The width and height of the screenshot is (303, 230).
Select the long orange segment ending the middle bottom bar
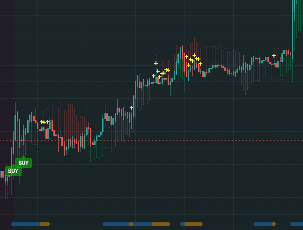pyautogui.click(x=161, y=224)
